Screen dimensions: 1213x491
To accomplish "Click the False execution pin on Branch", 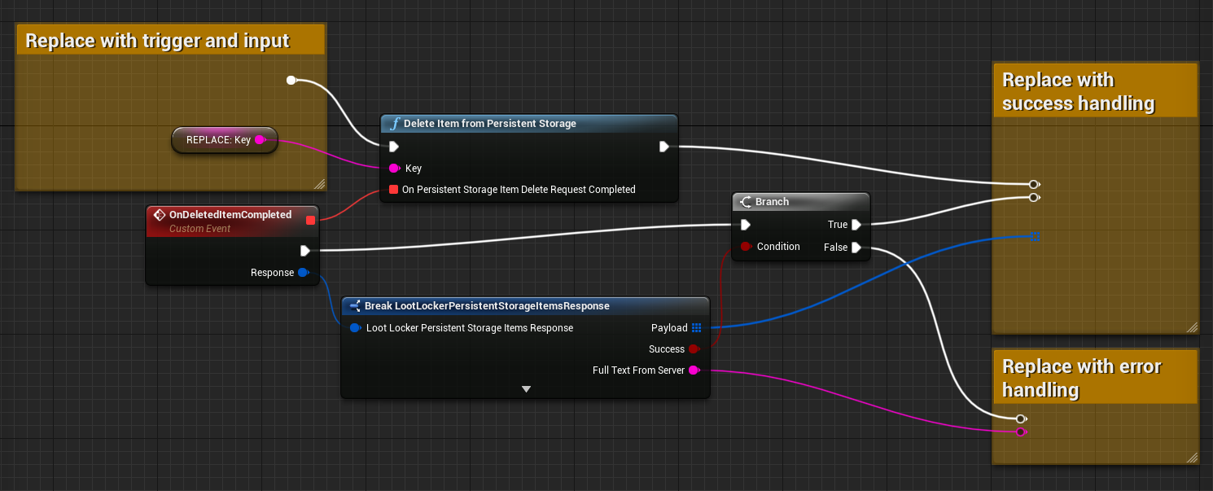I will pyautogui.click(x=856, y=248).
